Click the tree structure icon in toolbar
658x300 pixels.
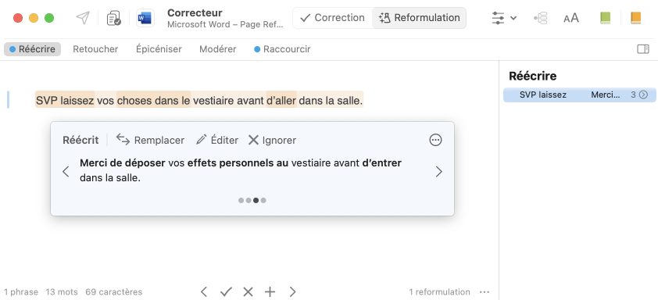click(541, 18)
